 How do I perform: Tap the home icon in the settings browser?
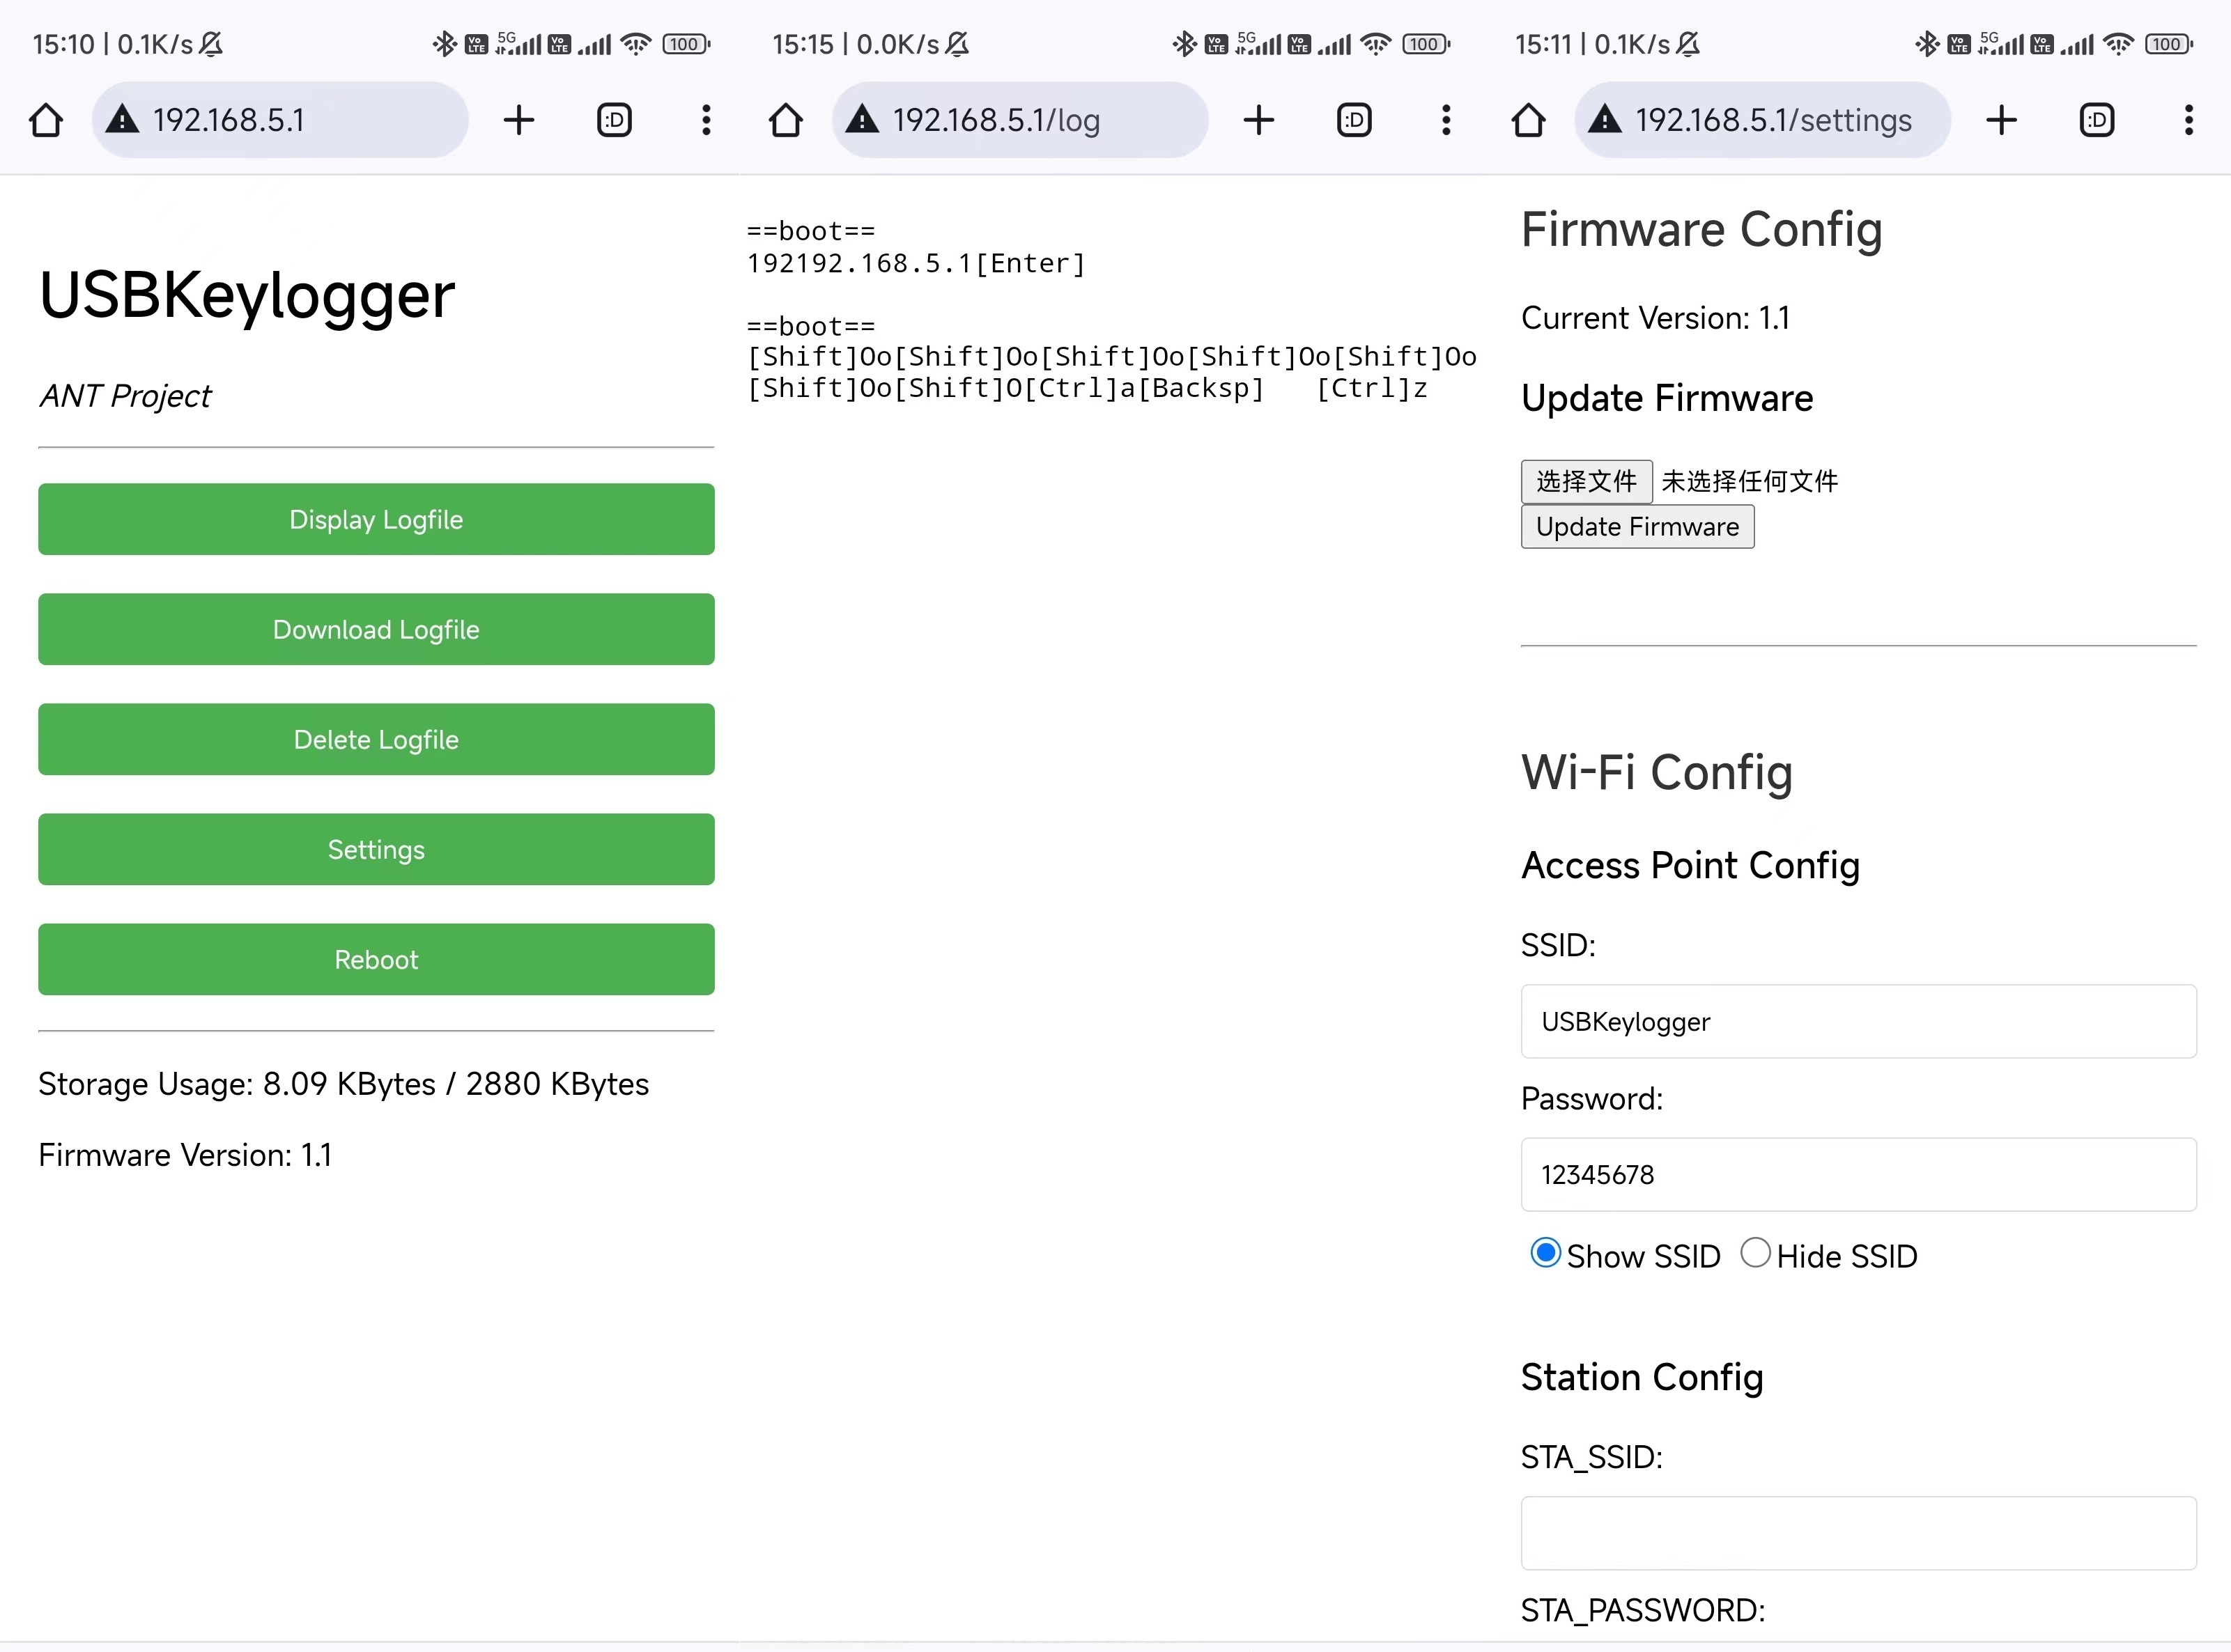click(1528, 120)
